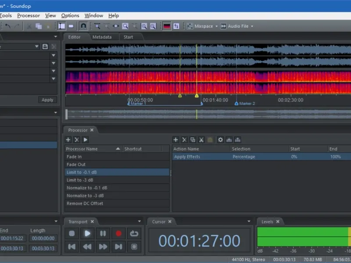This screenshot has height=263, width=351.
Task: Toggle loop playback in Transport panel
Action: point(134,234)
